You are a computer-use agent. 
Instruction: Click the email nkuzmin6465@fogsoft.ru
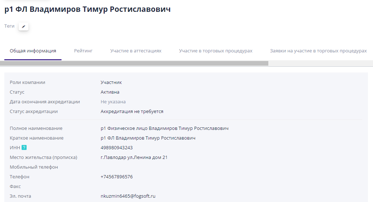[x=128, y=196]
